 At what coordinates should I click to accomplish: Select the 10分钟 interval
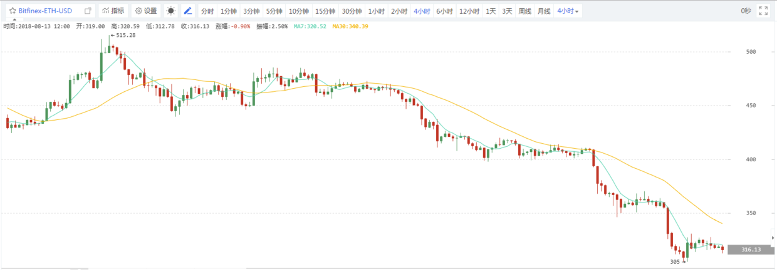click(x=298, y=11)
